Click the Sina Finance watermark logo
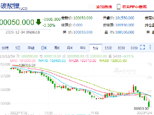The height and width of the screenshot is (115, 154). [125, 71]
